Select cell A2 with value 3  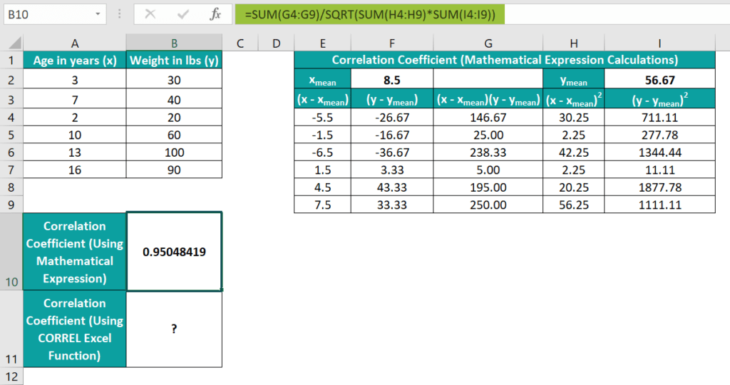click(x=74, y=80)
